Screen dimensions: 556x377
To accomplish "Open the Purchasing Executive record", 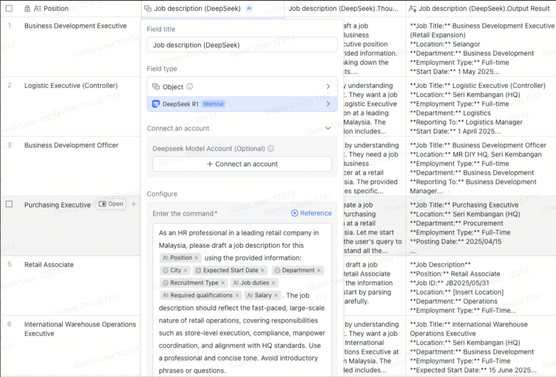I will point(111,204).
